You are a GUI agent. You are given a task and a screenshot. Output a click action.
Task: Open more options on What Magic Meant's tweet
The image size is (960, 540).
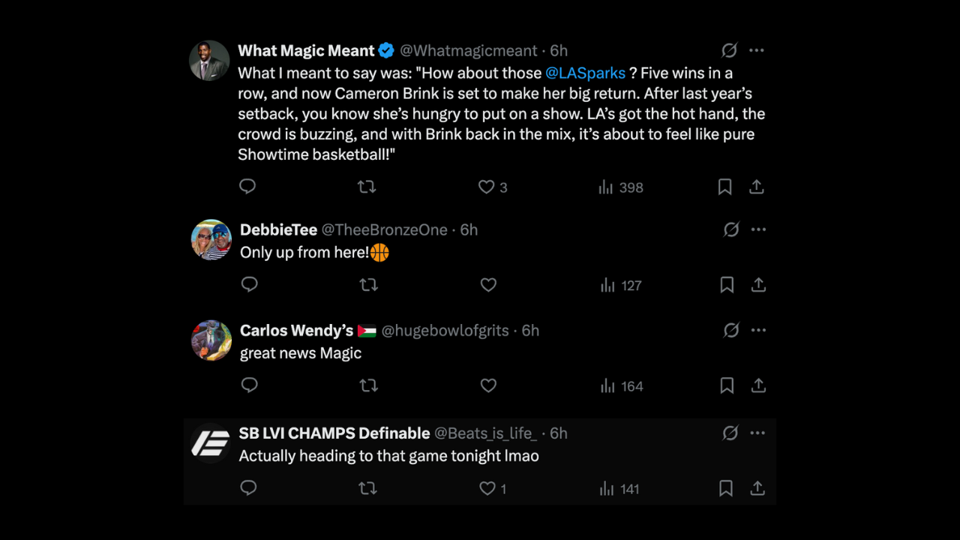[x=756, y=50]
